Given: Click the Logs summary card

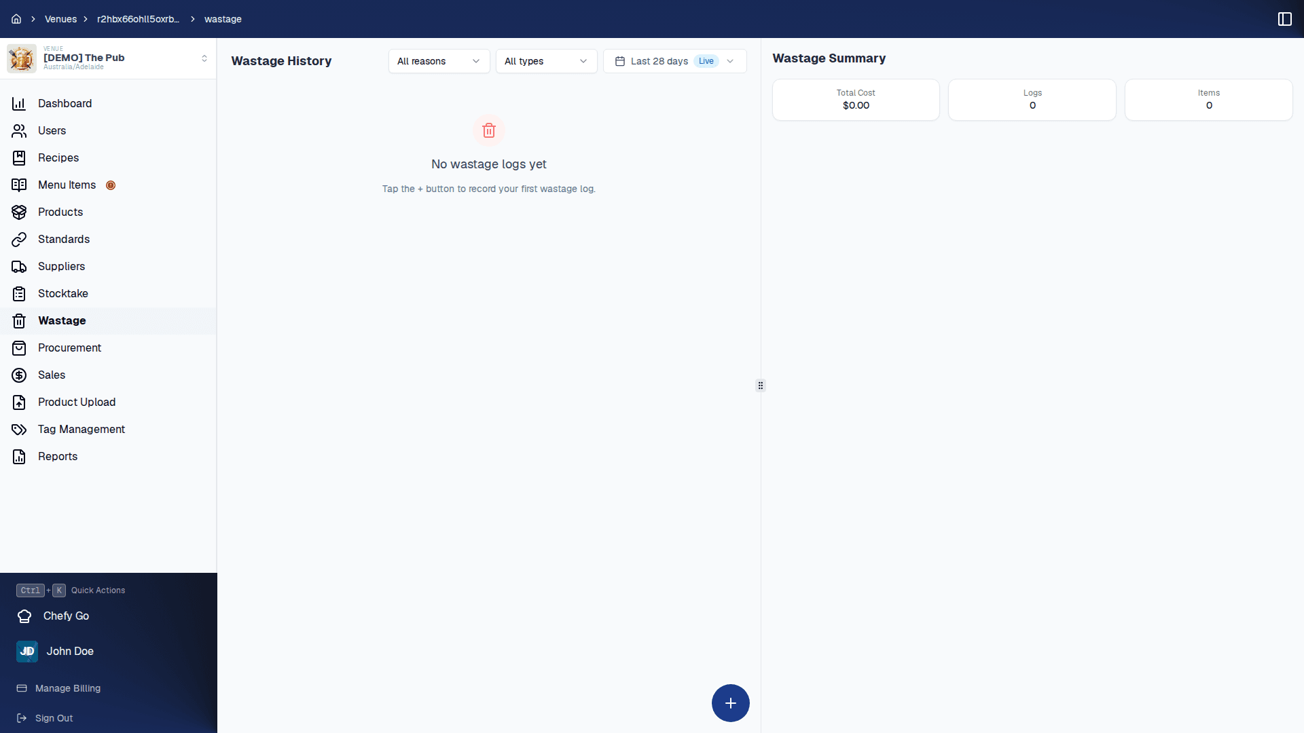Looking at the screenshot, I should click(x=1032, y=100).
